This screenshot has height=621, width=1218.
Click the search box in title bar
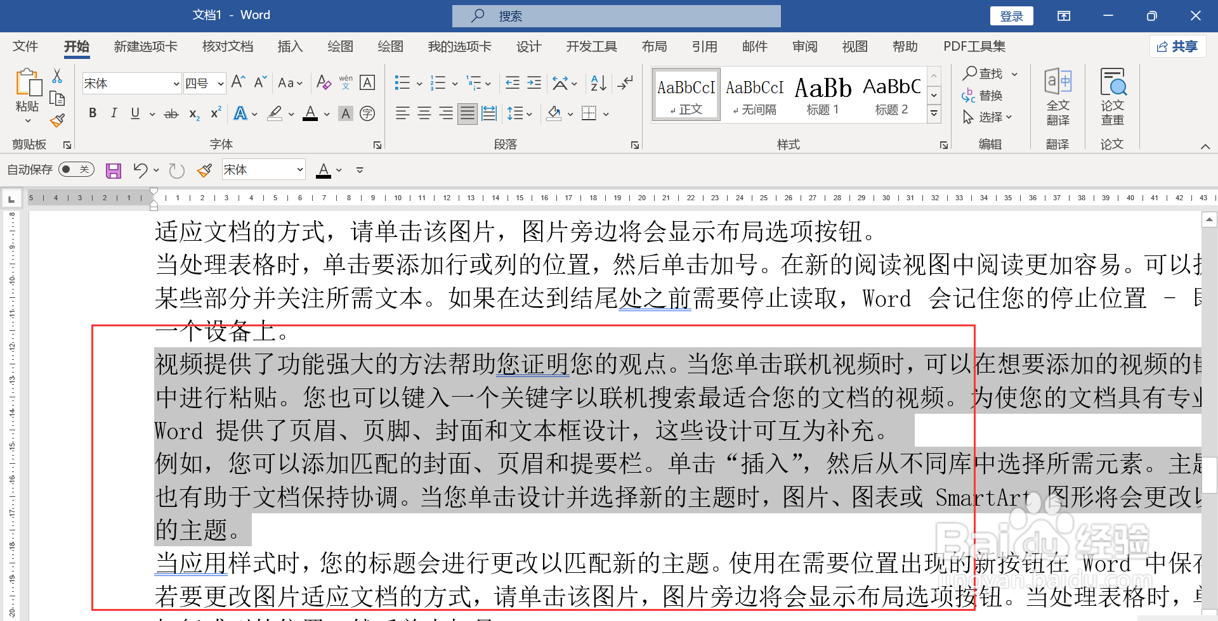tap(617, 16)
